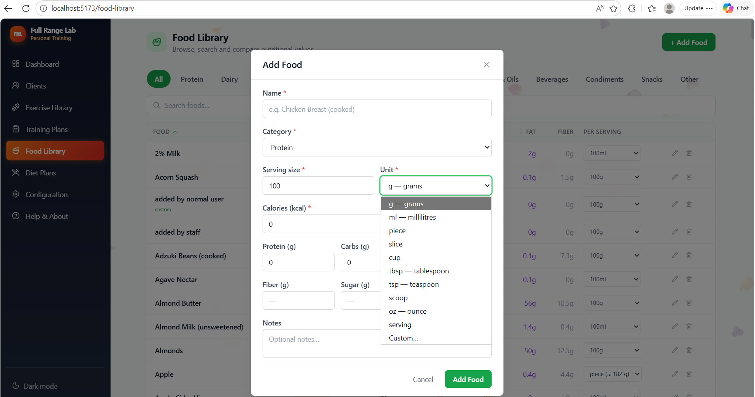Click the + Add Food header button
The width and height of the screenshot is (755, 397).
click(x=689, y=42)
